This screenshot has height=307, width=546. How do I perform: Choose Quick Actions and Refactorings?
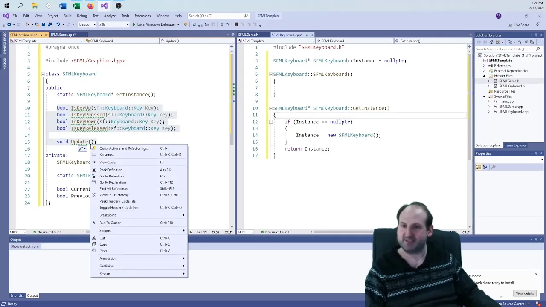click(139, 148)
